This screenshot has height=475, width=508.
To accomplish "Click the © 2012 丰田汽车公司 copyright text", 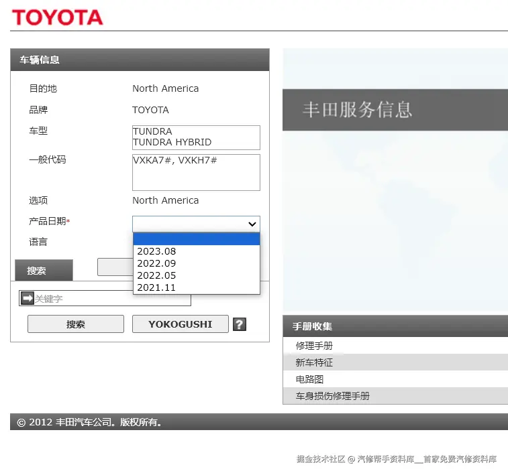I will click(x=89, y=422).
